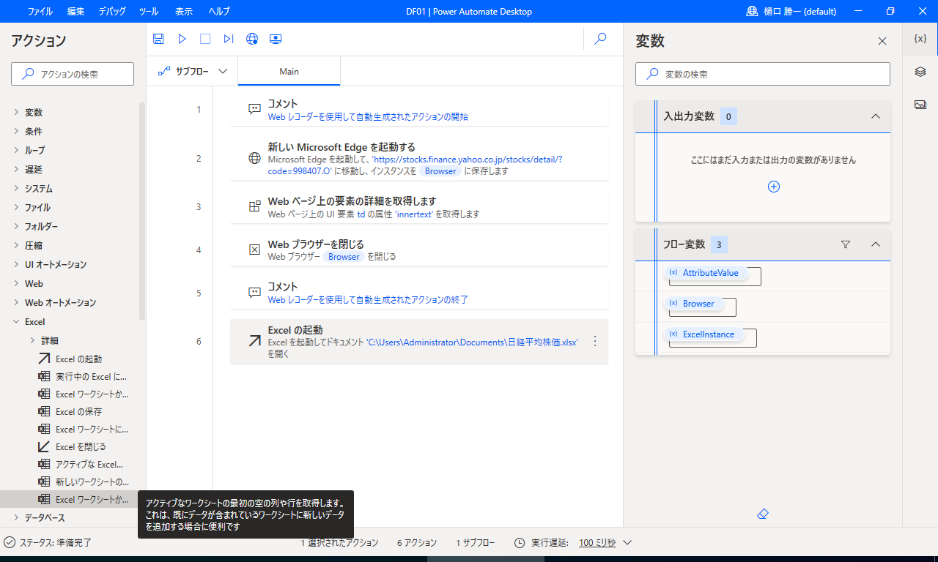Open the run delay dropdown chevron
938x562 pixels.
[627, 542]
